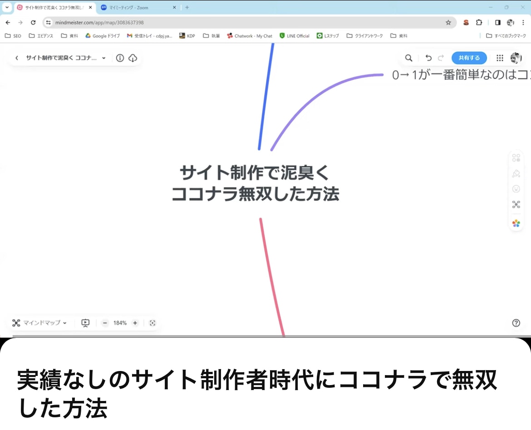Open the SEO bookmark folder
The width and height of the screenshot is (531, 430).
click(13, 35)
